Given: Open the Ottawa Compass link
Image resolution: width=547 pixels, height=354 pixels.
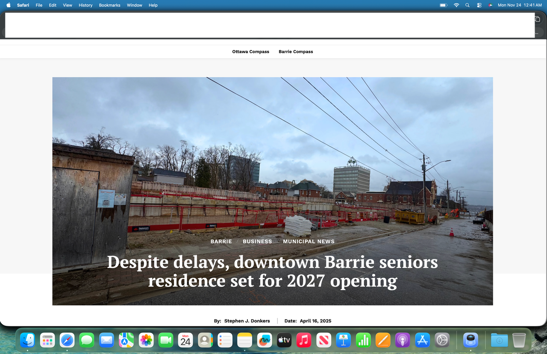Looking at the screenshot, I should click(x=250, y=52).
